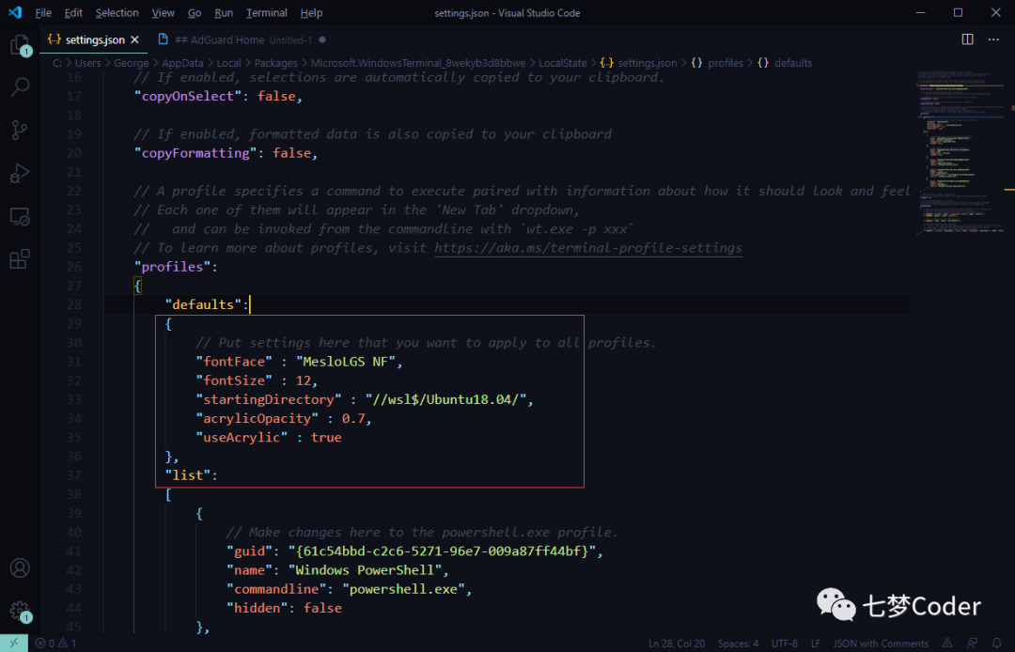The height and width of the screenshot is (652, 1015).
Task: Open the Selection menu
Action: coord(117,13)
